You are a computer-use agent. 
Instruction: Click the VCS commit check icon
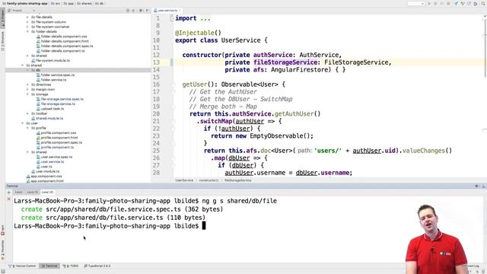(x=463, y=3)
